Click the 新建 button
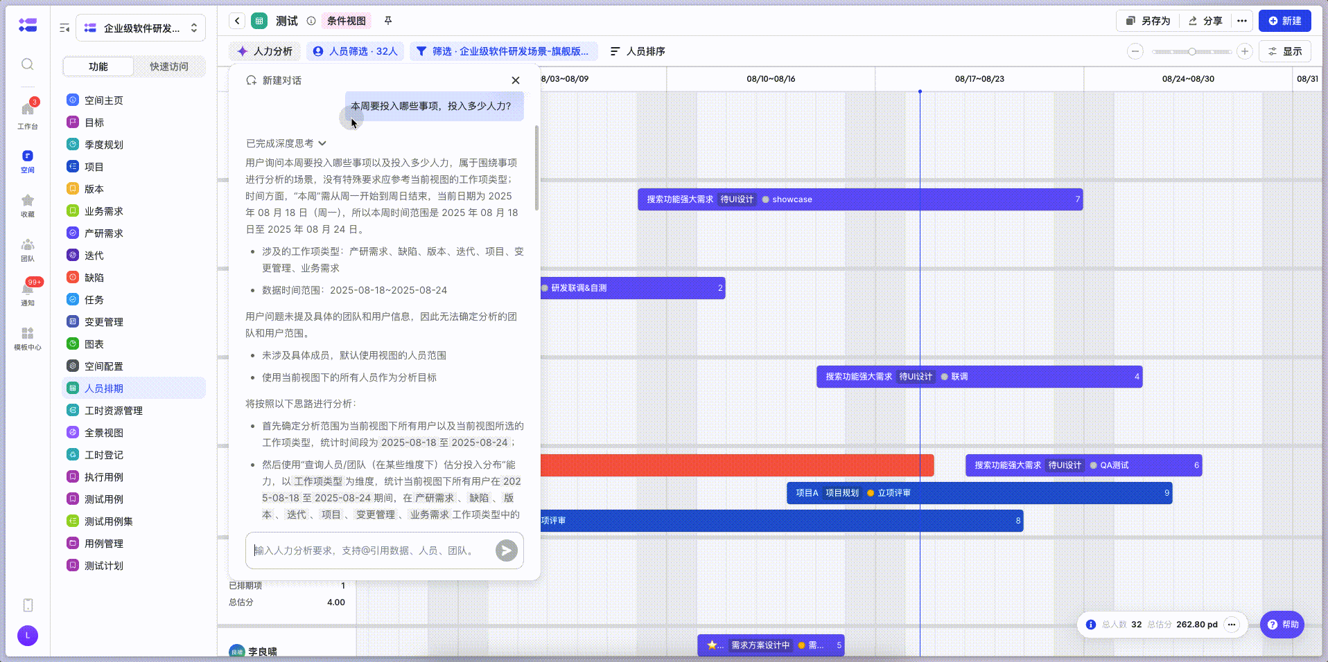This screenshot has width=1328, height=662. (1284, 21)
